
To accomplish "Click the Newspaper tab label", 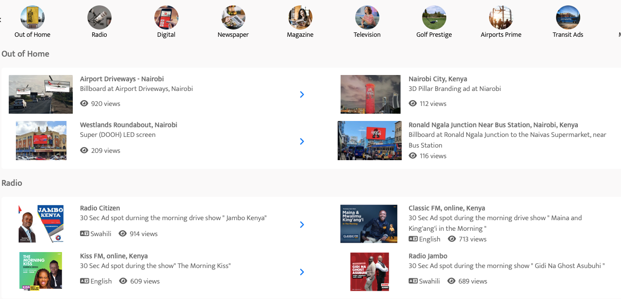I will point(233,35).
